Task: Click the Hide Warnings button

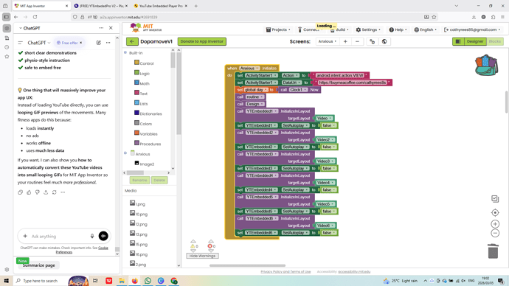Action: (203, 256)
